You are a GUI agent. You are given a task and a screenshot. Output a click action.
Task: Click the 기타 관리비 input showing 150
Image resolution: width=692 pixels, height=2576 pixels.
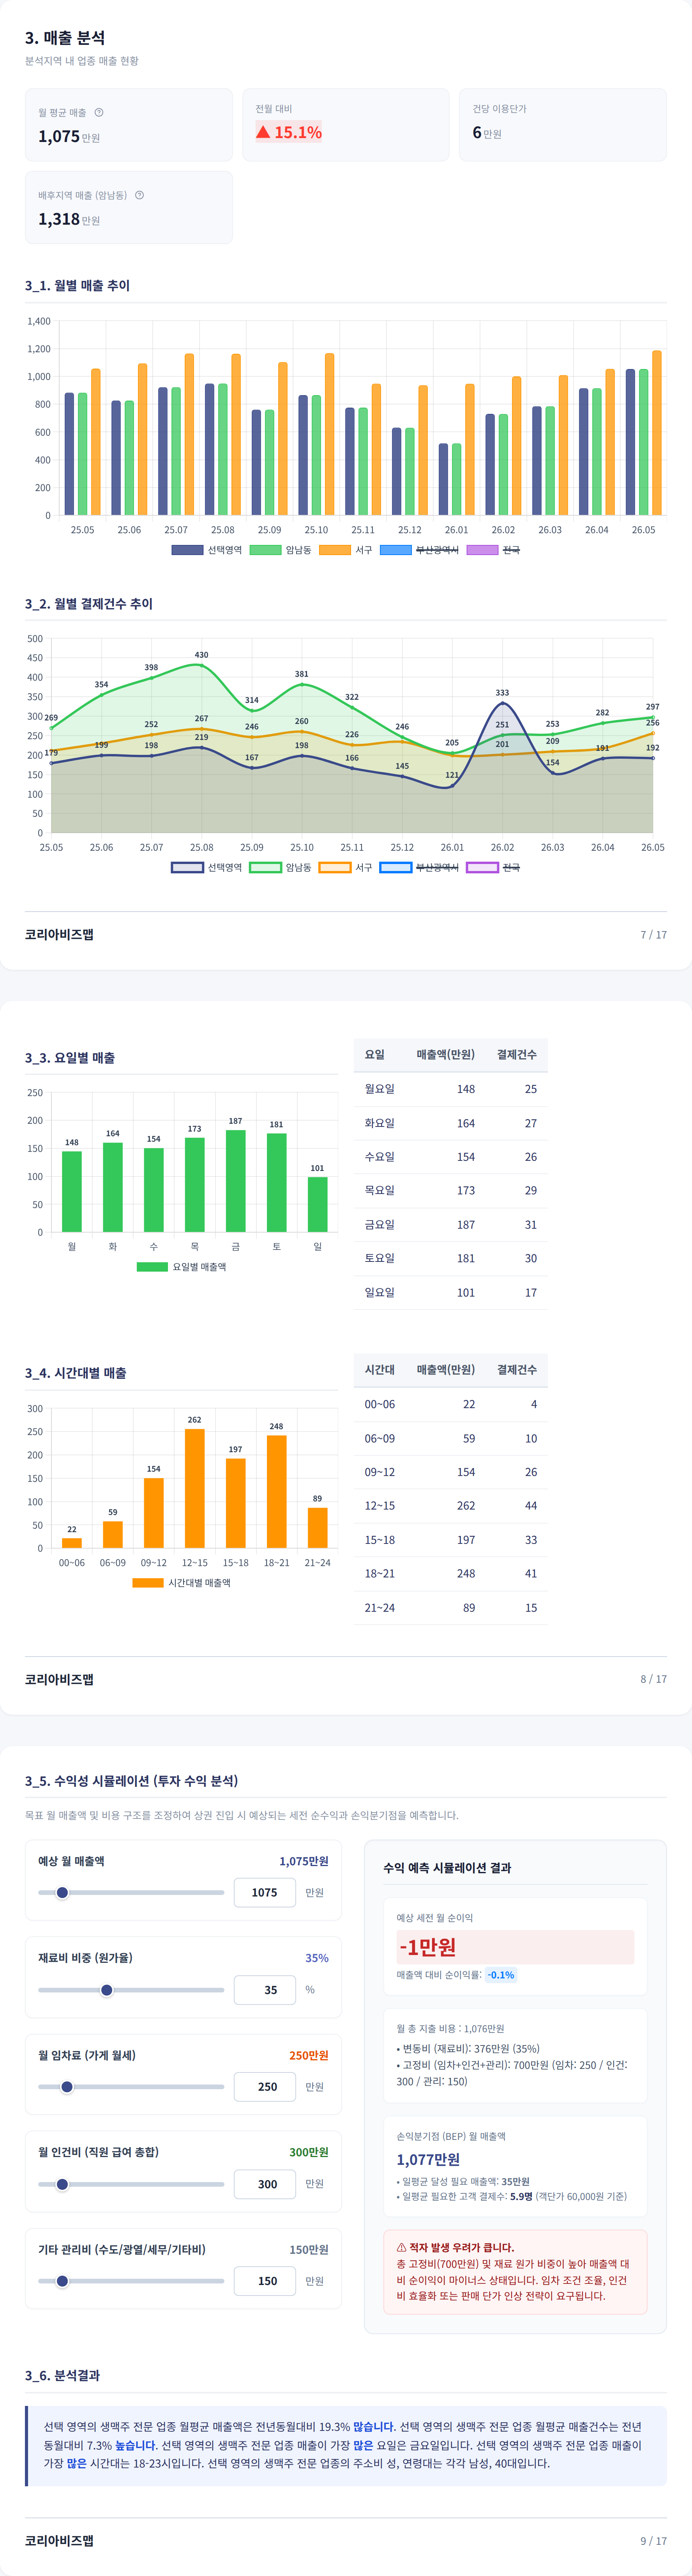265,2281
